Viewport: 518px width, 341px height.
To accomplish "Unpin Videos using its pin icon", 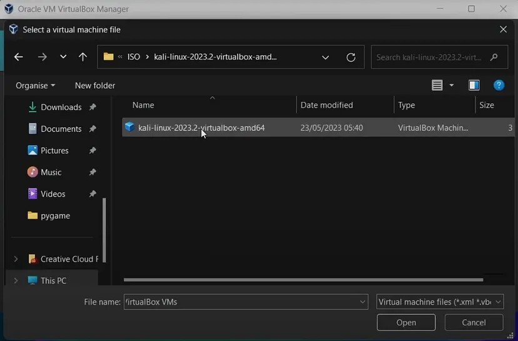I will 93,193.
